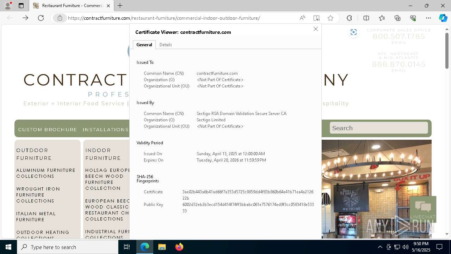
Task: Select the Expires On date value
Action: click(231, 160)
